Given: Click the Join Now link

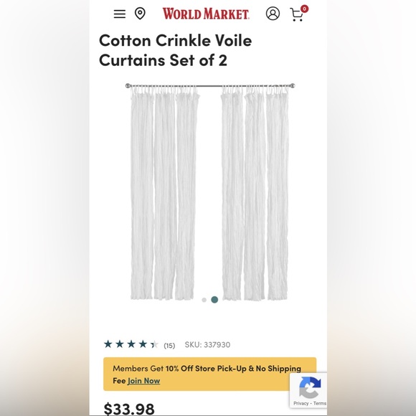Looking at the screenshot, I should click(x=143, y=381).
